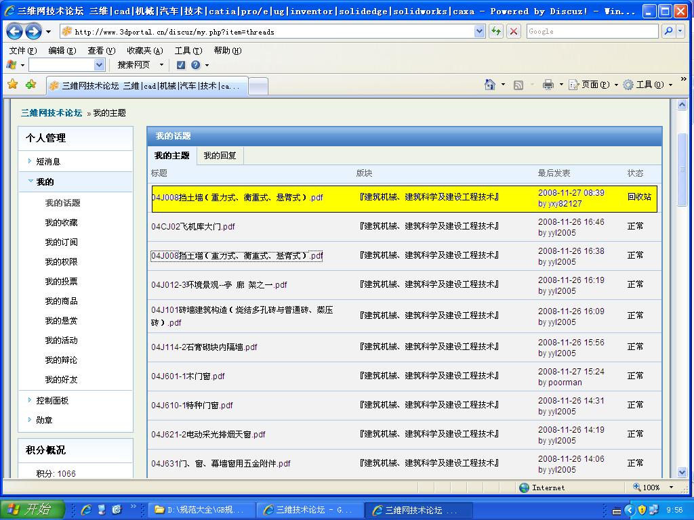Click the 开始 Start button

(33, 509)
